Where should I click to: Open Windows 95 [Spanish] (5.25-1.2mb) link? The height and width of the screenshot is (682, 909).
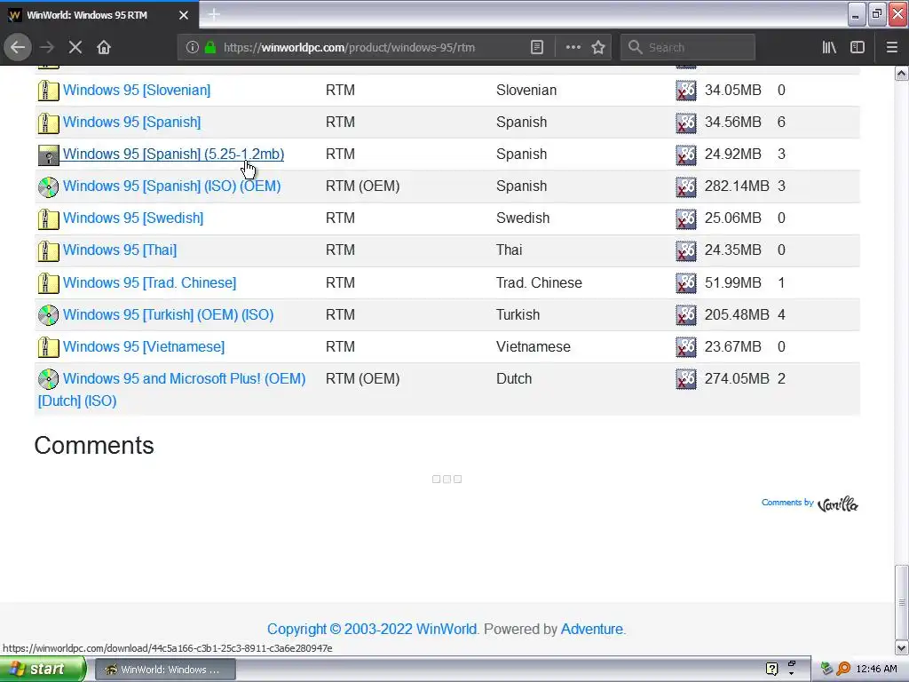click(x=173, y=154)
